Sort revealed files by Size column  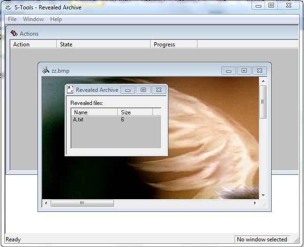coord(135,112)
